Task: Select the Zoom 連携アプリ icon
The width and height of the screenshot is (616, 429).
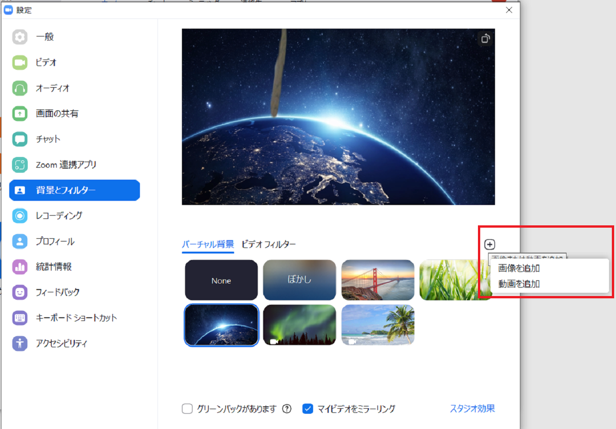Action: (20, 164)
